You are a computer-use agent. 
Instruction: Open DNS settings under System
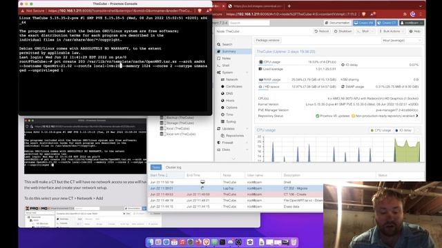tap(229, 94)
